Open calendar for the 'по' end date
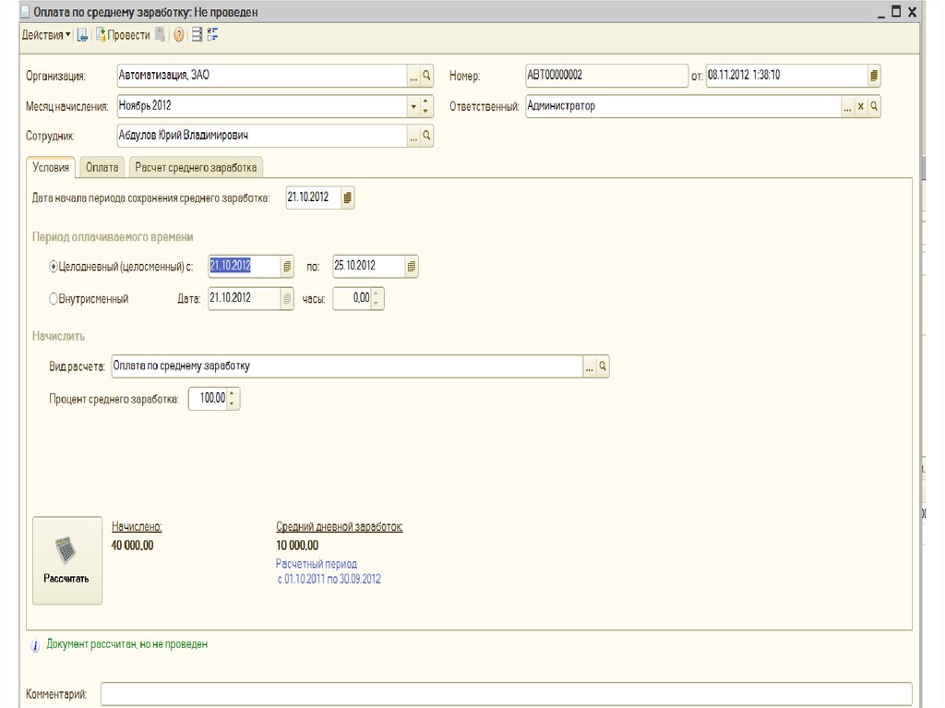Viewport: 945px width, 708px height. click(412, 266)
